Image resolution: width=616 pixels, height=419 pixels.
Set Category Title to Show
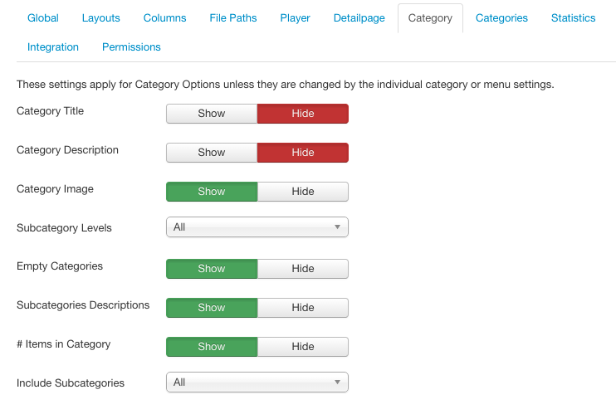point(212,114)
